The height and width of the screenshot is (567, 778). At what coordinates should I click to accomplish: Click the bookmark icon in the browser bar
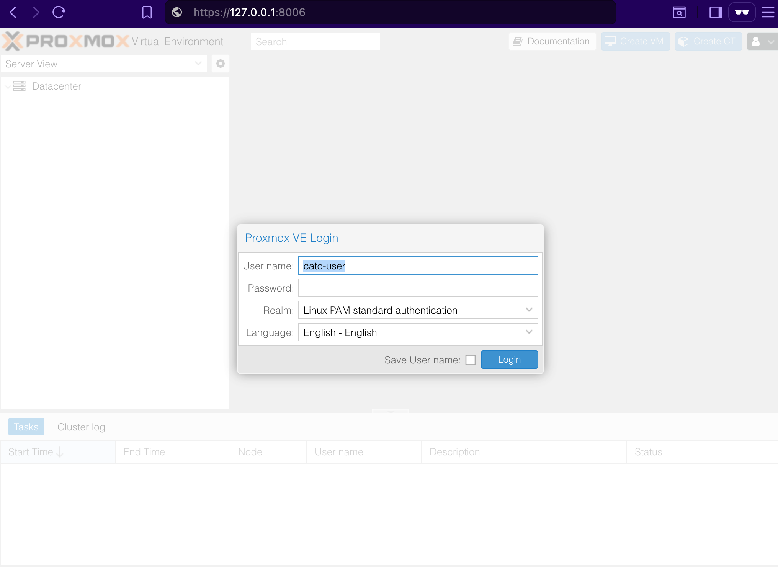pyautogui.click(x=147, y=12)
